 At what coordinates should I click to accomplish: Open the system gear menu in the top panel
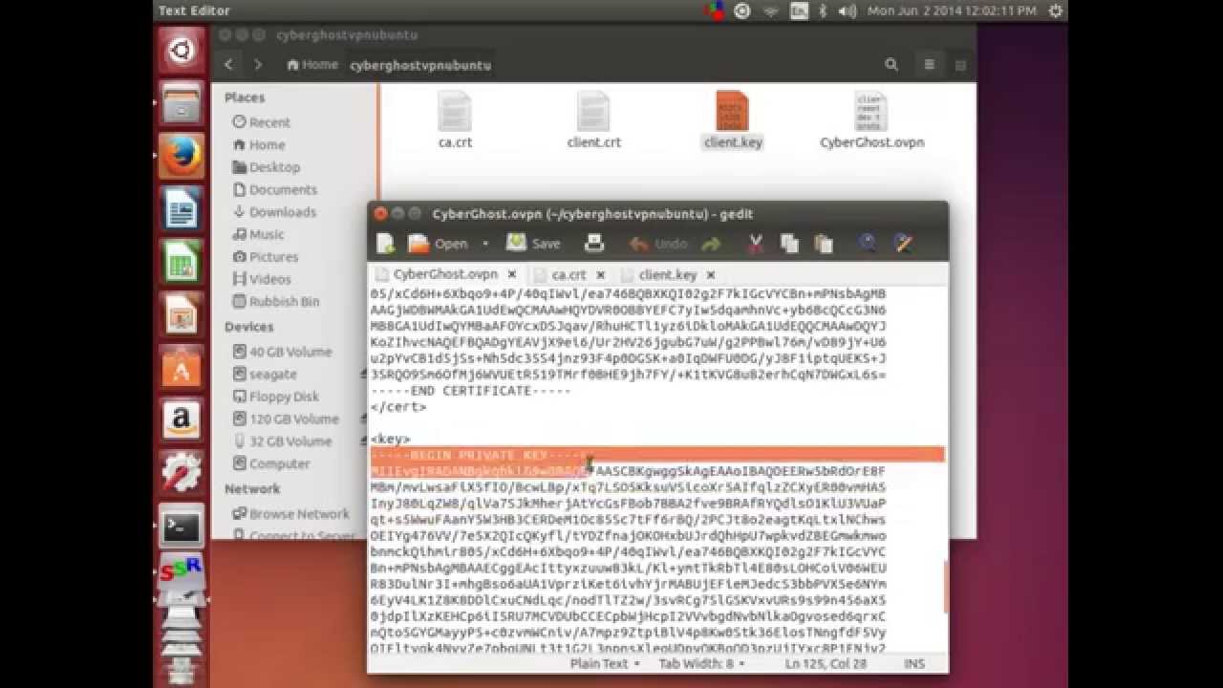[1055, 11]
